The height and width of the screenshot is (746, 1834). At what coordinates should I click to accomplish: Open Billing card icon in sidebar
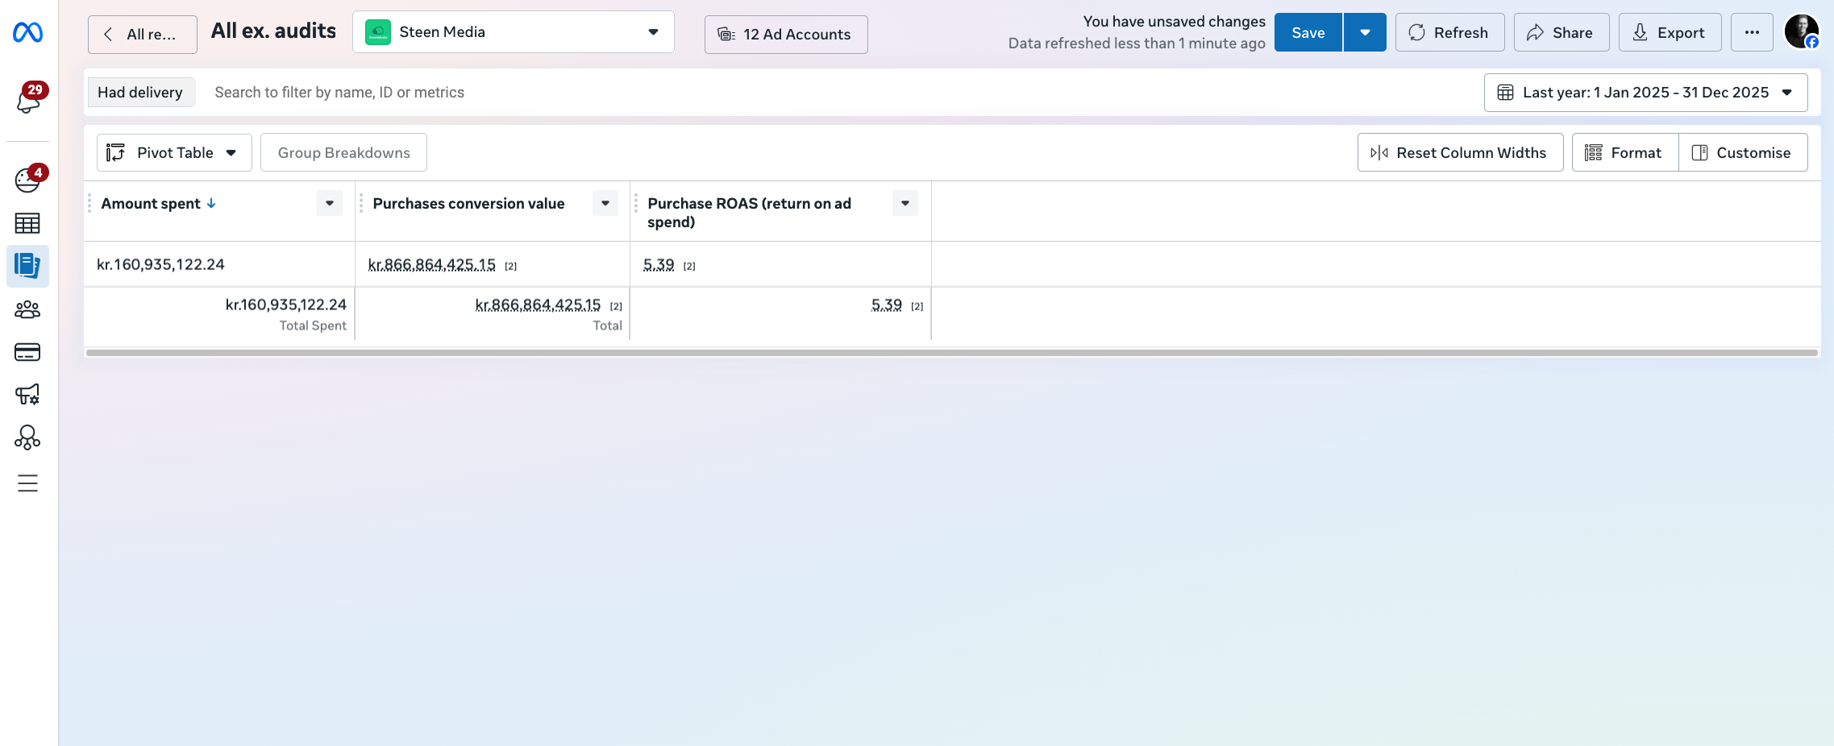pos(27,352)
